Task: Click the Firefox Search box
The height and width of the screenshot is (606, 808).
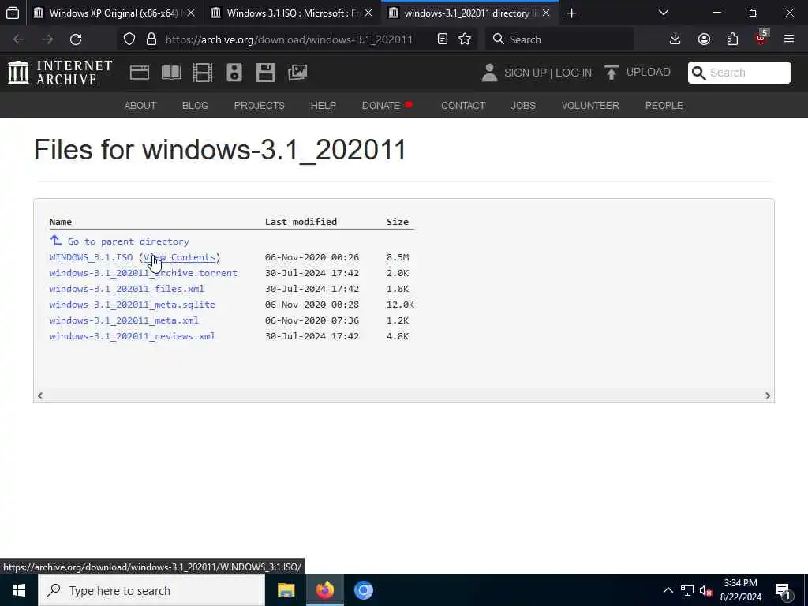Action: pyautogui.click(x=559, y=39)
